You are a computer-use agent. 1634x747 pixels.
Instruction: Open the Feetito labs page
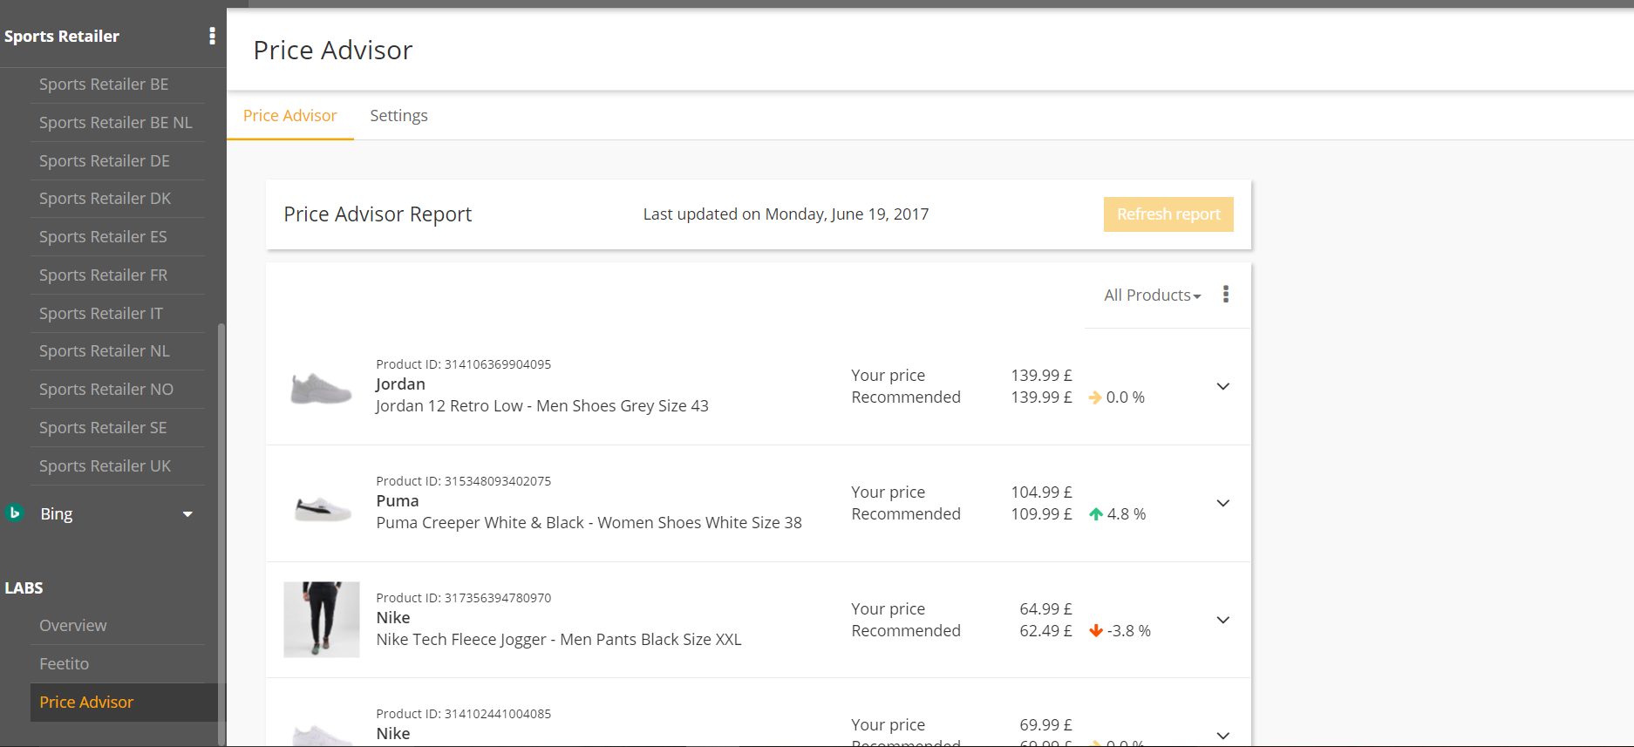coord(64,664)
